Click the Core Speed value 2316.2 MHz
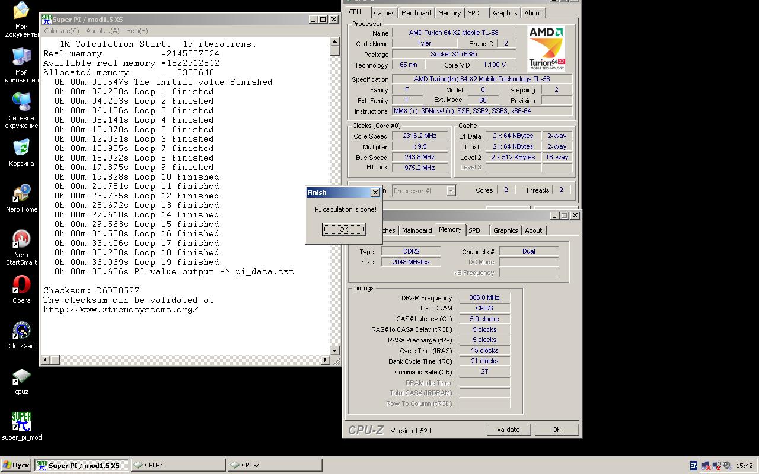The width and height of the screenshot is (759, 474). (x=420, y=136)
